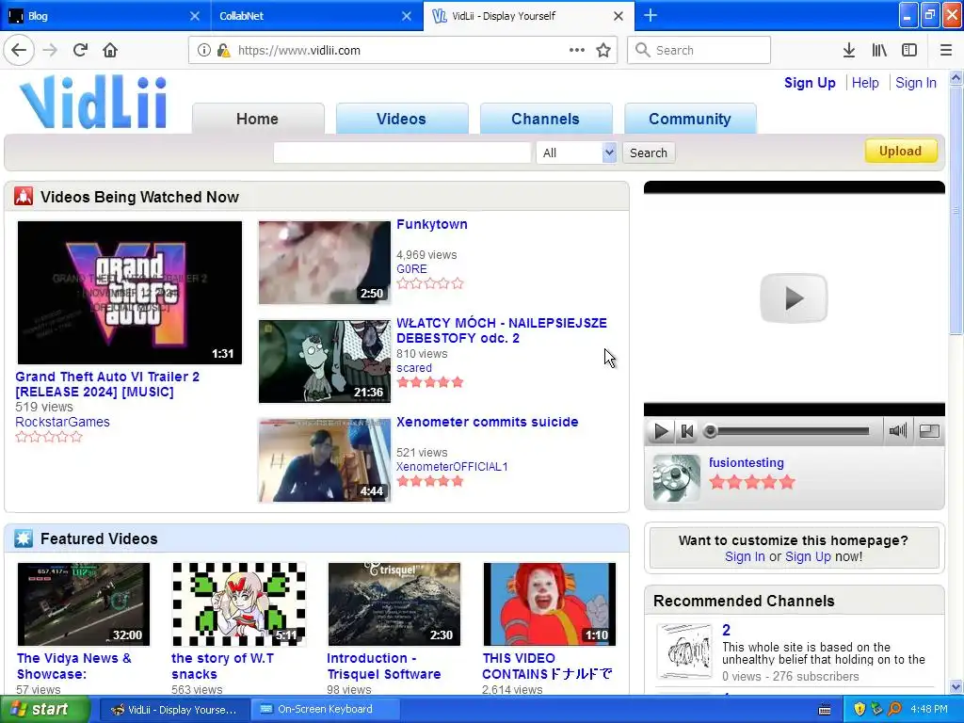Open the Videos navigation tab
The width and height of the screenshot is (964, 723).
point(401,119)
